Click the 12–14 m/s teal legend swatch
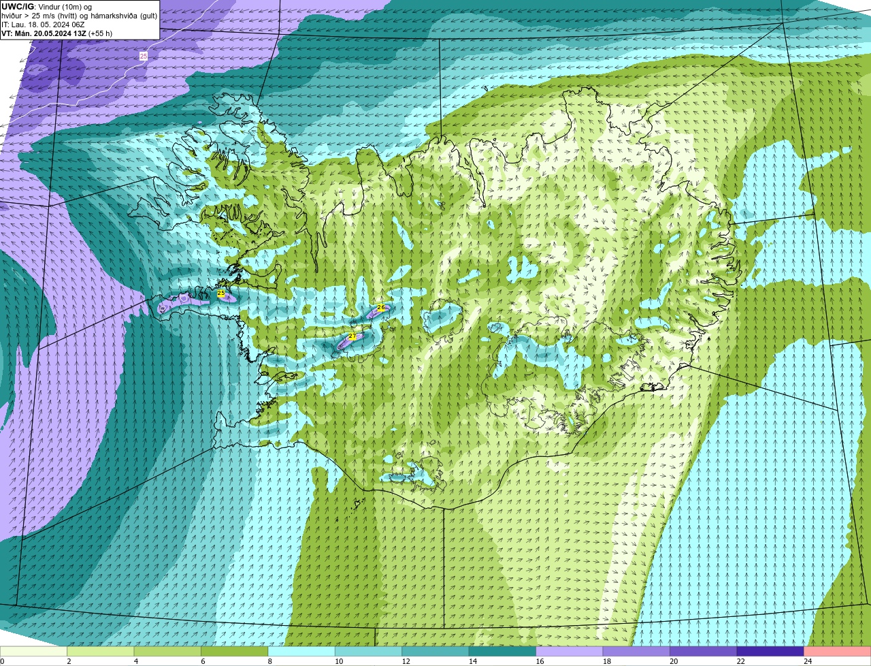This screenshot has width=871, height=666. pos(435,651)
